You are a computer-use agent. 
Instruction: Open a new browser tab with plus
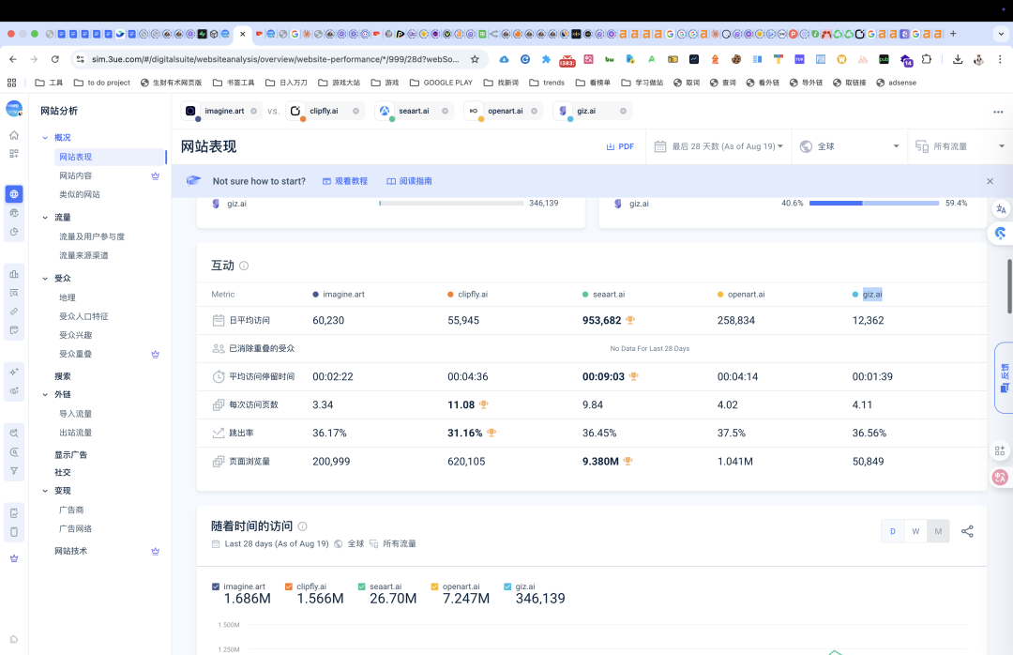pyautogui.click(x=953, y=34)
